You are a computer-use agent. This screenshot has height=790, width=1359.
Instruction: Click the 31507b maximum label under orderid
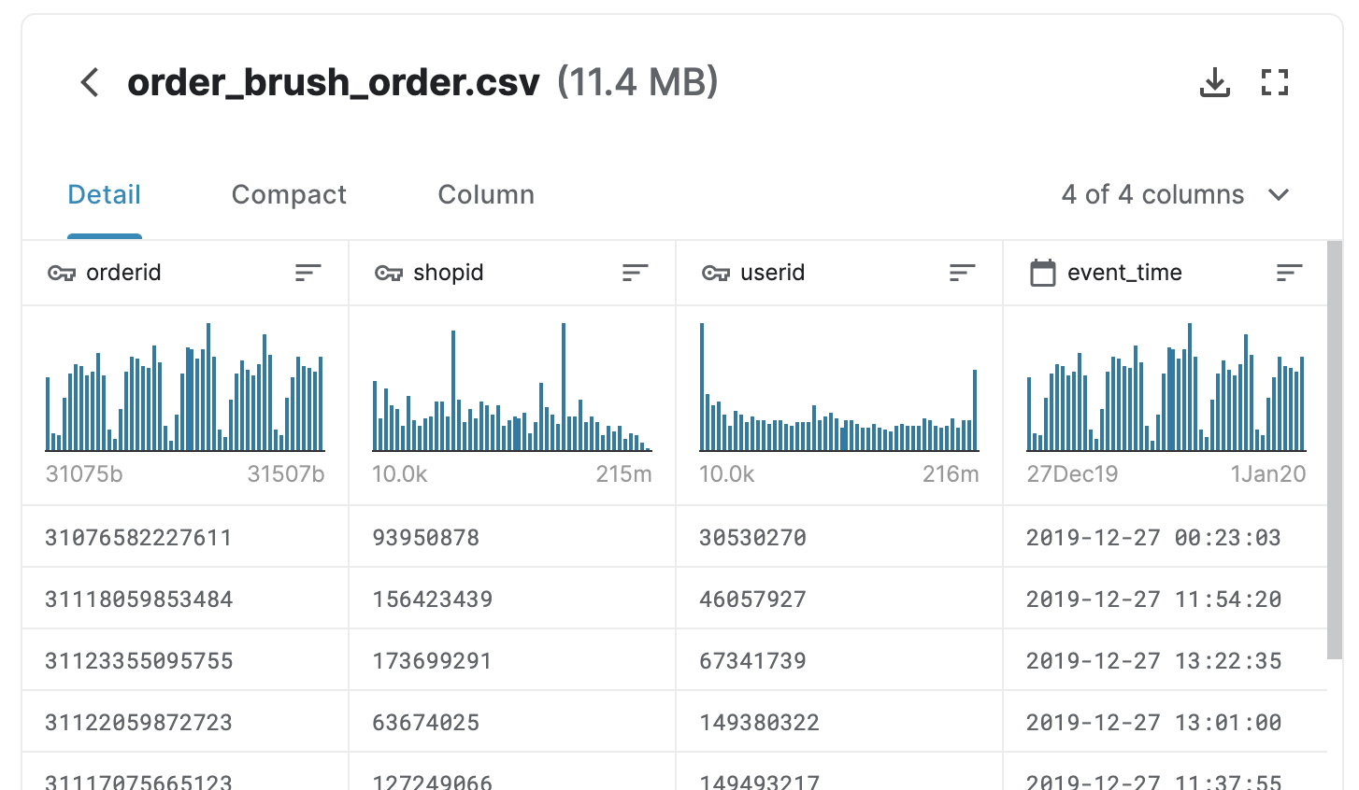tap(286, 474)
